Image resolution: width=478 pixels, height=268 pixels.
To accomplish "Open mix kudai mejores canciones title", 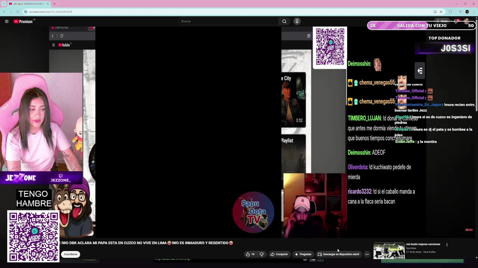I will click(x=423, y=244).
